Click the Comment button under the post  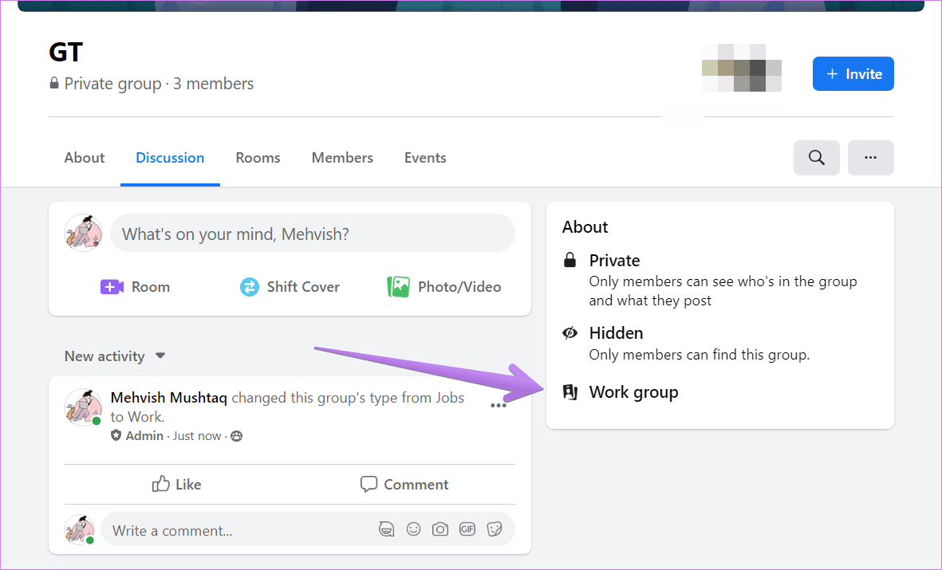click(404, 484)
